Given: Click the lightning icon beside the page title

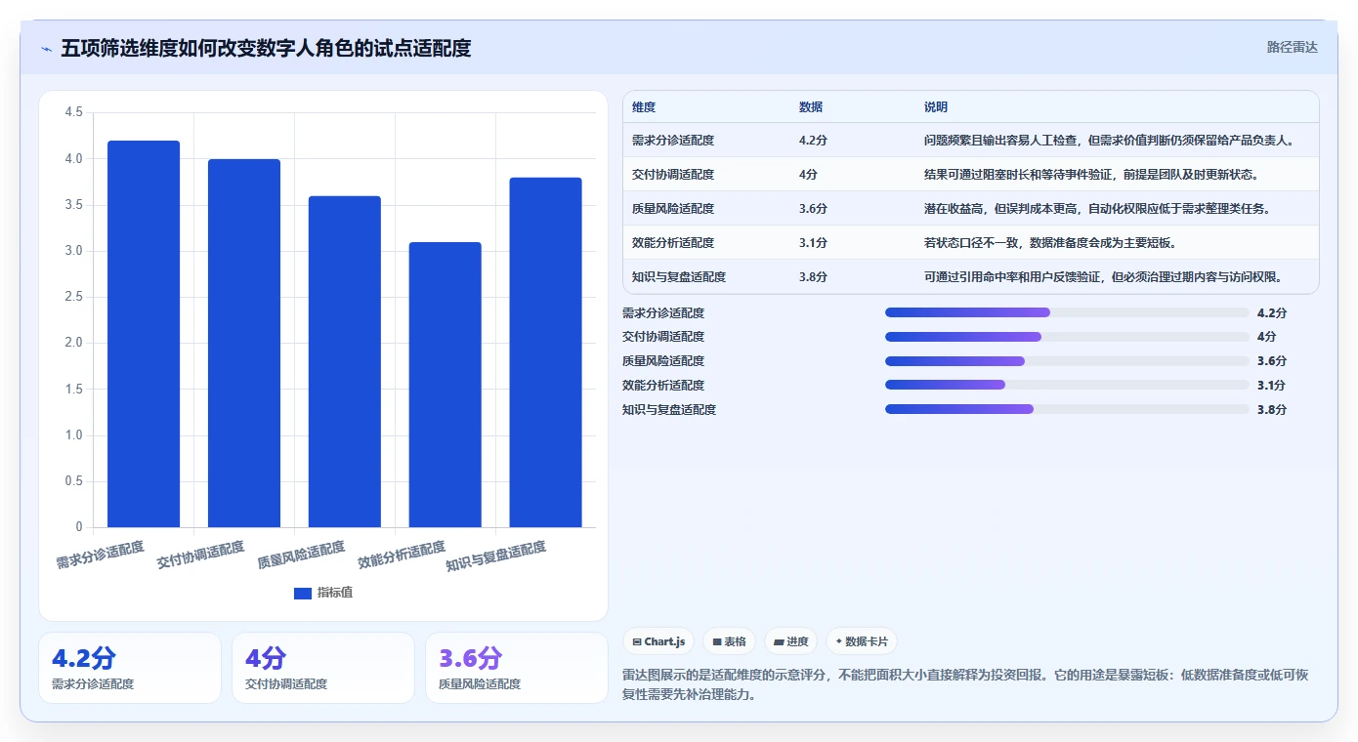Looking at the screenshot, I should point(46,49).
